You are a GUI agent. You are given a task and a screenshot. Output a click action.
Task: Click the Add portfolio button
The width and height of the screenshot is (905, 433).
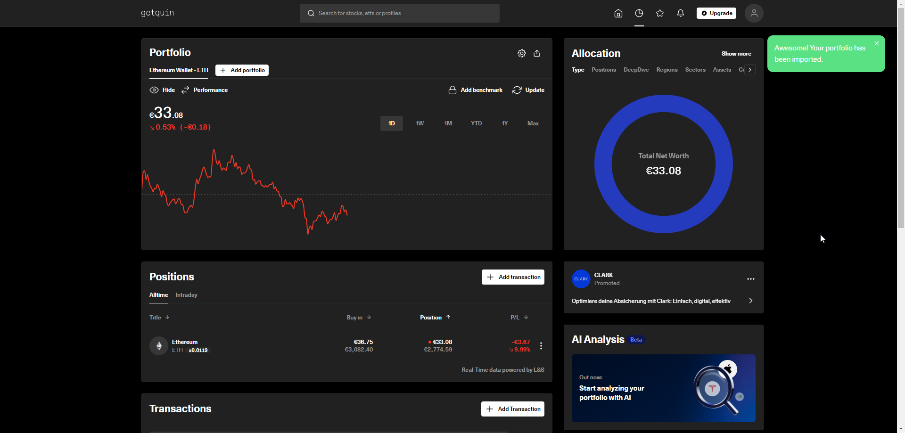(x=242, y=70)
